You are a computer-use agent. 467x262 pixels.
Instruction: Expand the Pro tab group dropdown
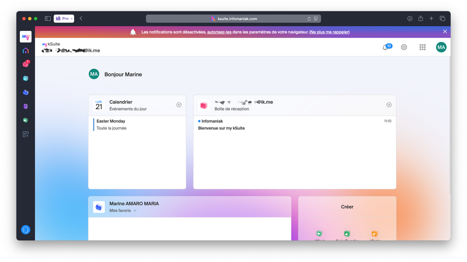64,18
